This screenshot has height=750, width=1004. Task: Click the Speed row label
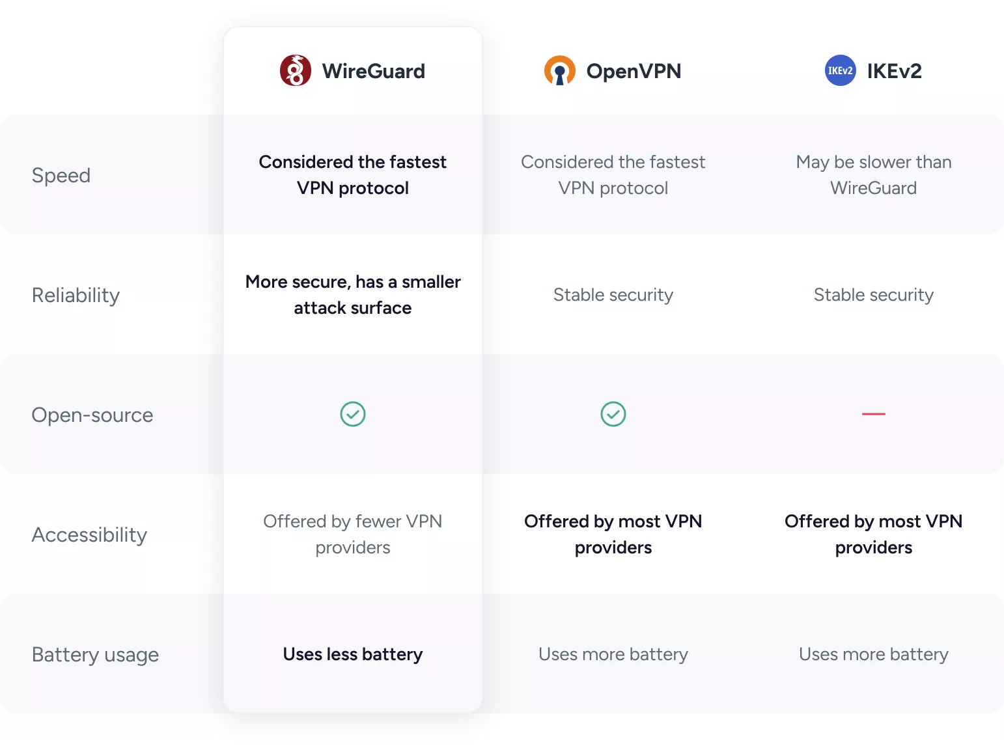coord(61,175)
